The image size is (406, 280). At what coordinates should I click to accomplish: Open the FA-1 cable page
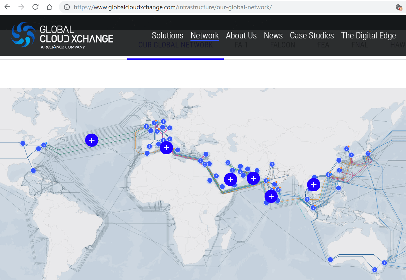point(241,45)
